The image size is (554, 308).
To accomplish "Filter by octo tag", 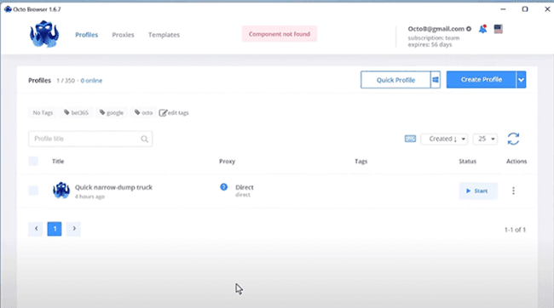I will pyautogui.click(x=143, y=113).
